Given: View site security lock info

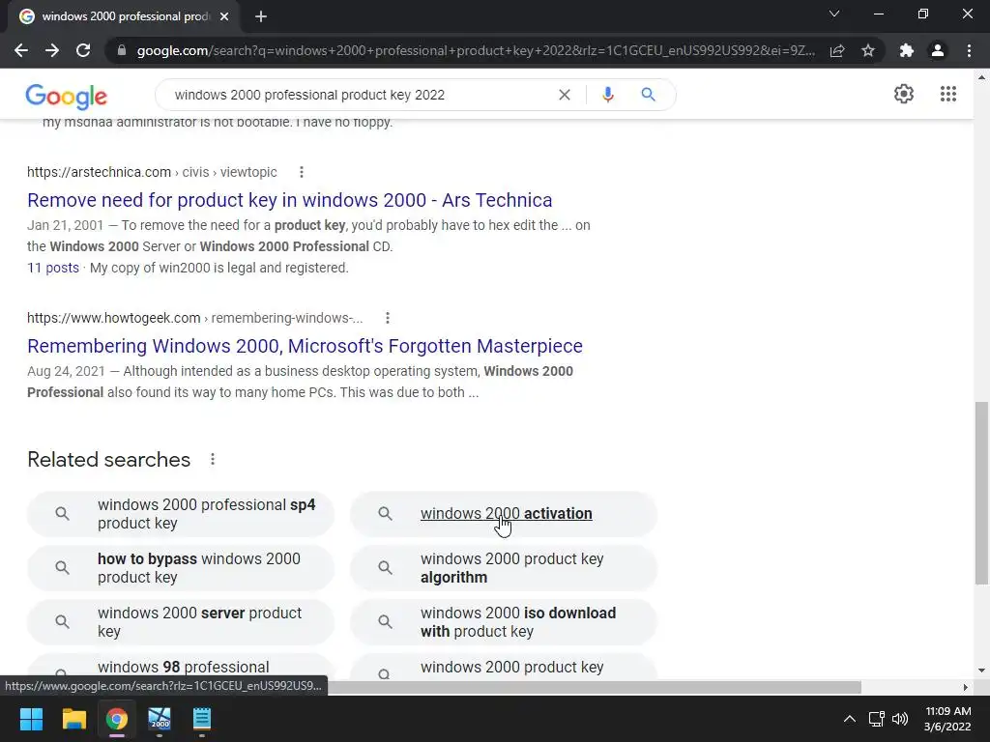Looking at the screenshot, I should click(122, 50).
